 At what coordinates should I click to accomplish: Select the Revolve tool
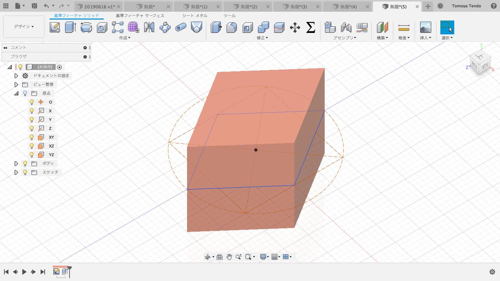click(86, 27)
